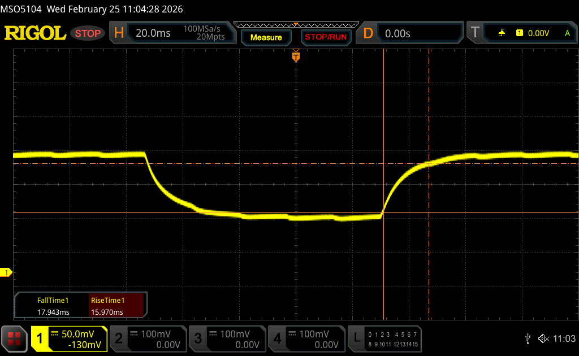The image size is (579, 356).
Task: Select the FallTime1 measurement result
Action: point(53,306)
